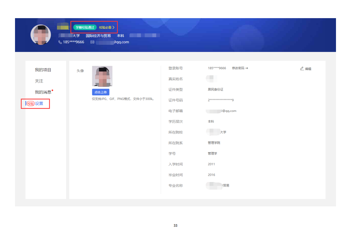
Task: Click the 入学时间 value 2011
Action: pos(211,164)
